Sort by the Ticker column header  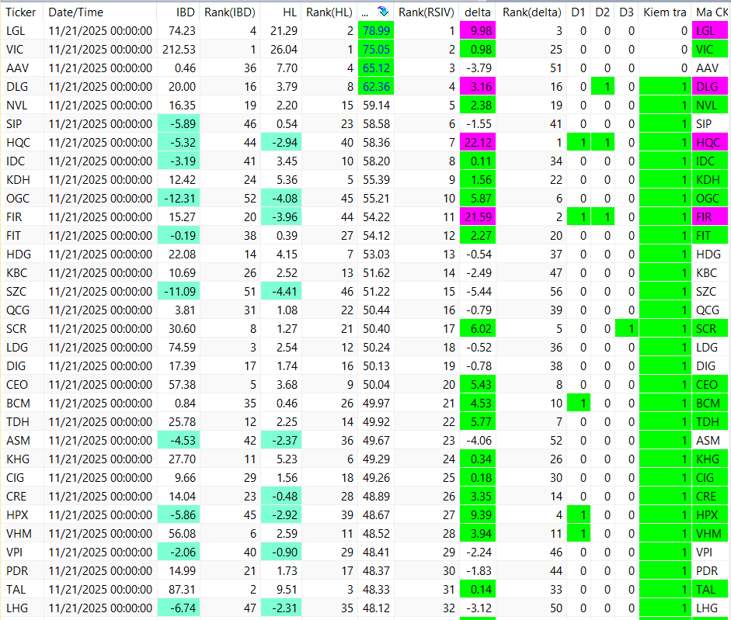(21, 12)
